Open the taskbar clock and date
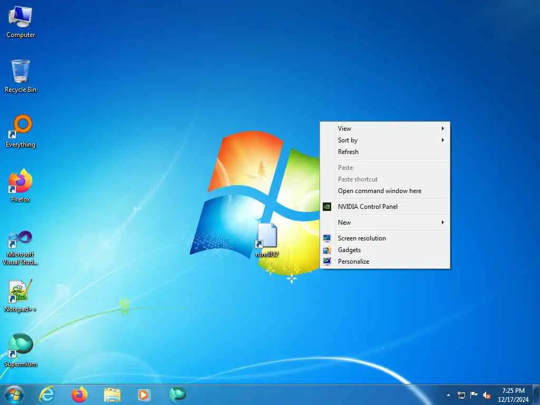This screenshot has height=405, width=540. click(x=513, y=395)
